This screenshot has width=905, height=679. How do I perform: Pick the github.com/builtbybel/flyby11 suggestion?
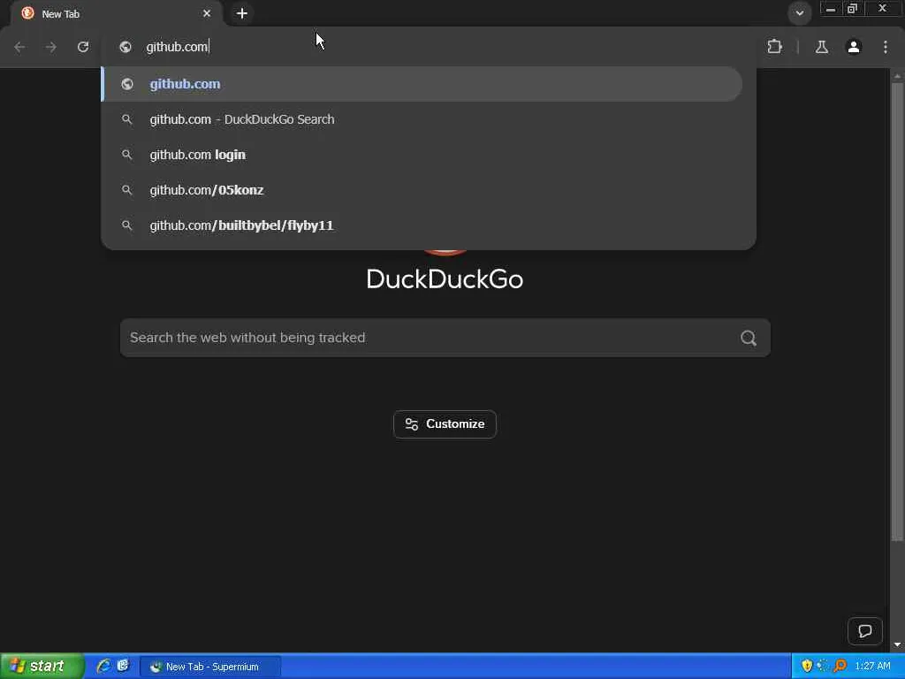point(422,225)
